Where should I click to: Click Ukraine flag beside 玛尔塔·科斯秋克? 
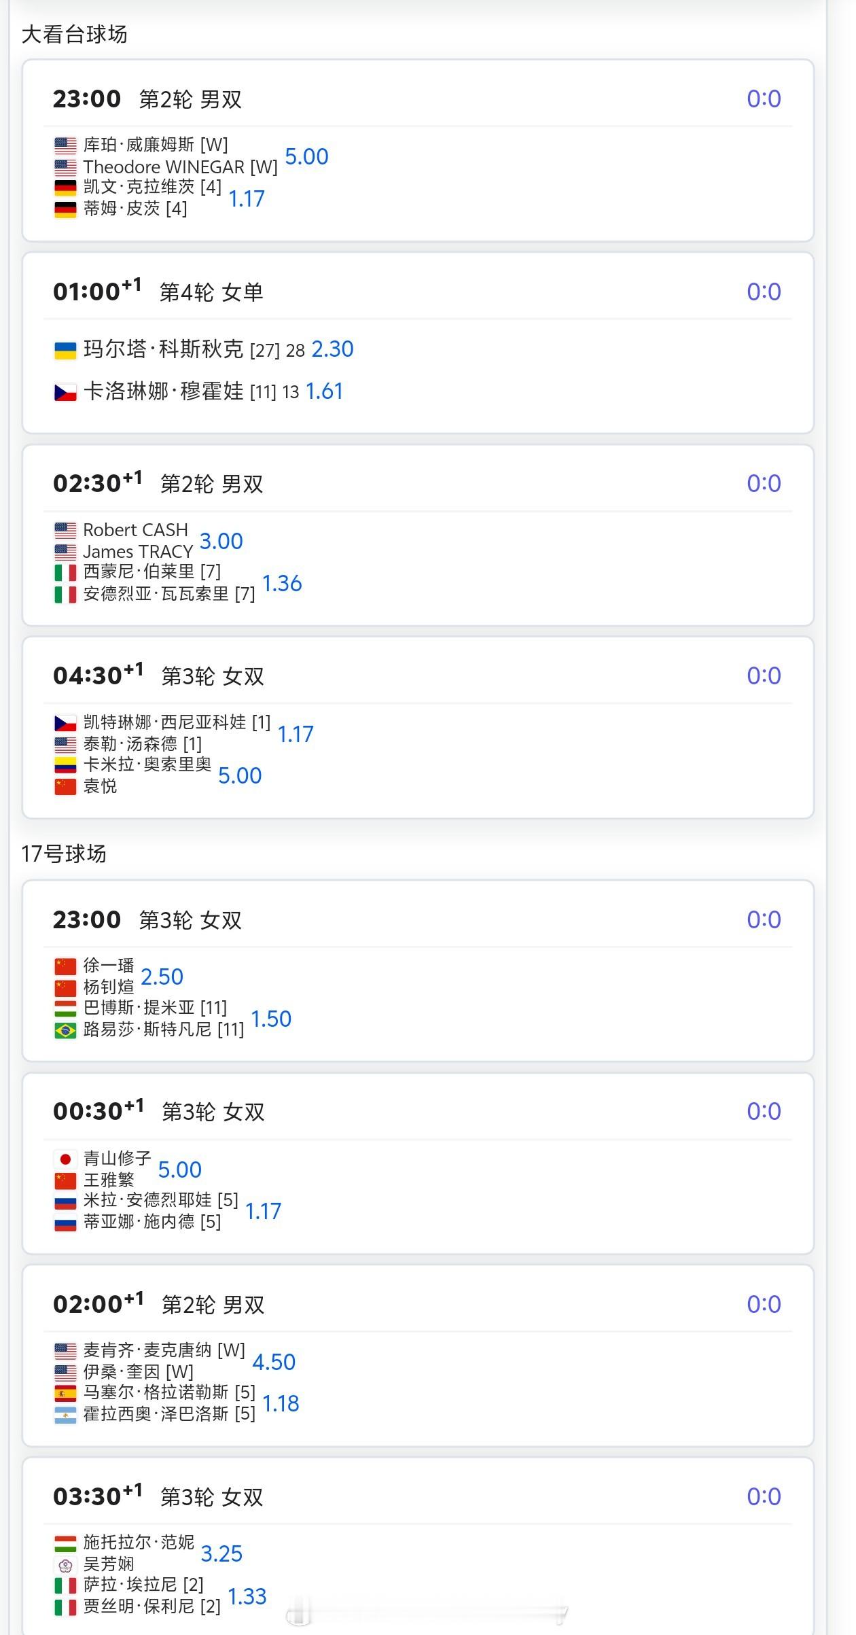tap(65, 351)
